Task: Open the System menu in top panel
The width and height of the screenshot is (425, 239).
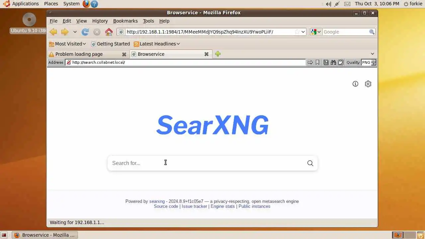Action: coord(71,4)
